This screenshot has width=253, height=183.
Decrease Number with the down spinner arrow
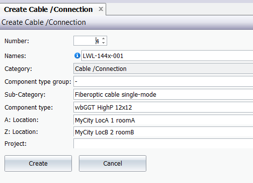click(104, 43)
